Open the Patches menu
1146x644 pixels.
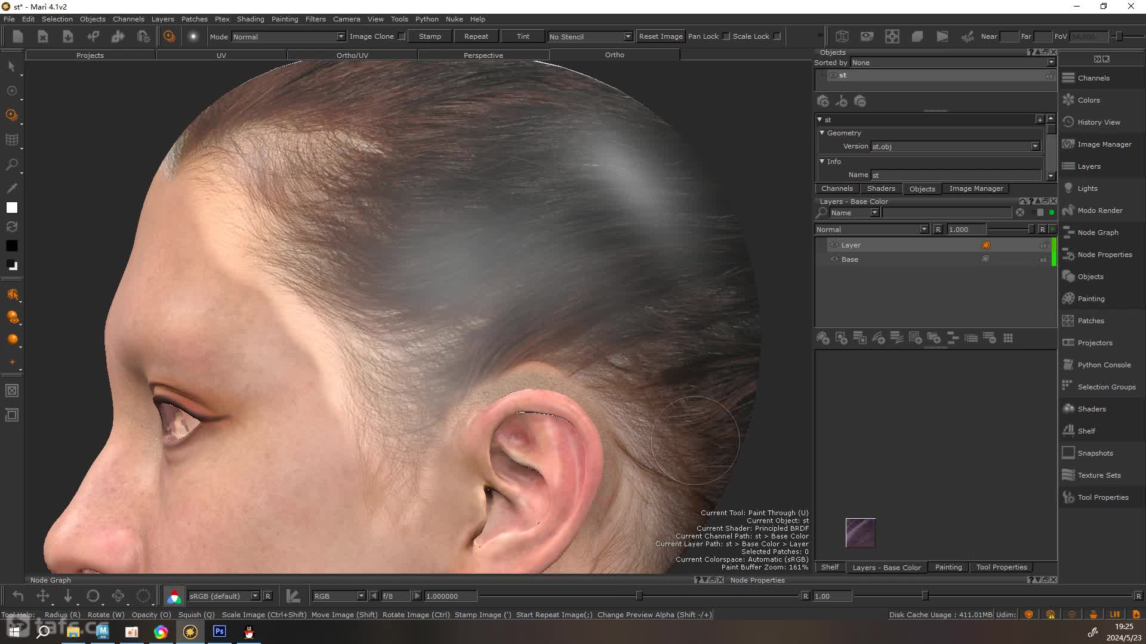point(194,19)
